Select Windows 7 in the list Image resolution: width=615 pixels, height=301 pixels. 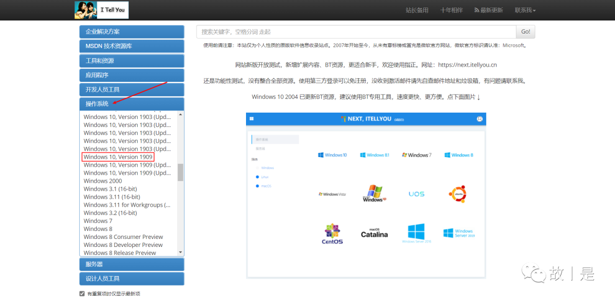[98, 221]
